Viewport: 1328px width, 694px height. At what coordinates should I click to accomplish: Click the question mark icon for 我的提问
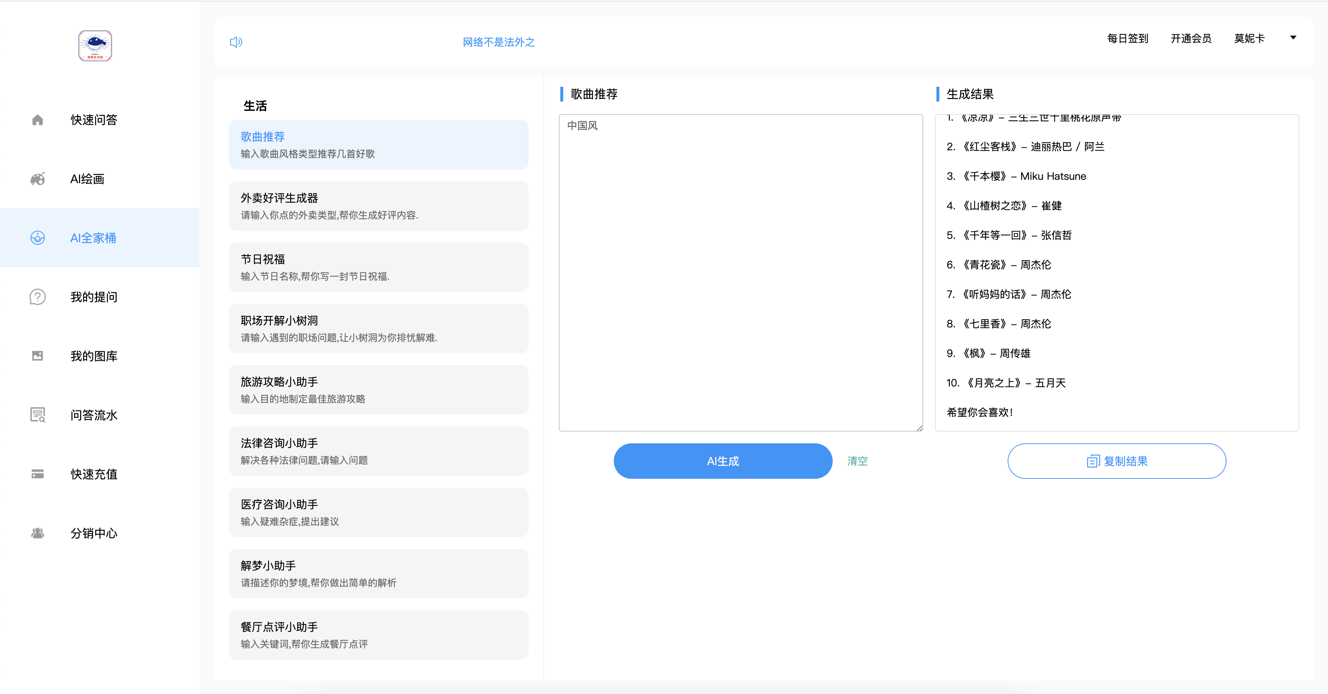38,297
